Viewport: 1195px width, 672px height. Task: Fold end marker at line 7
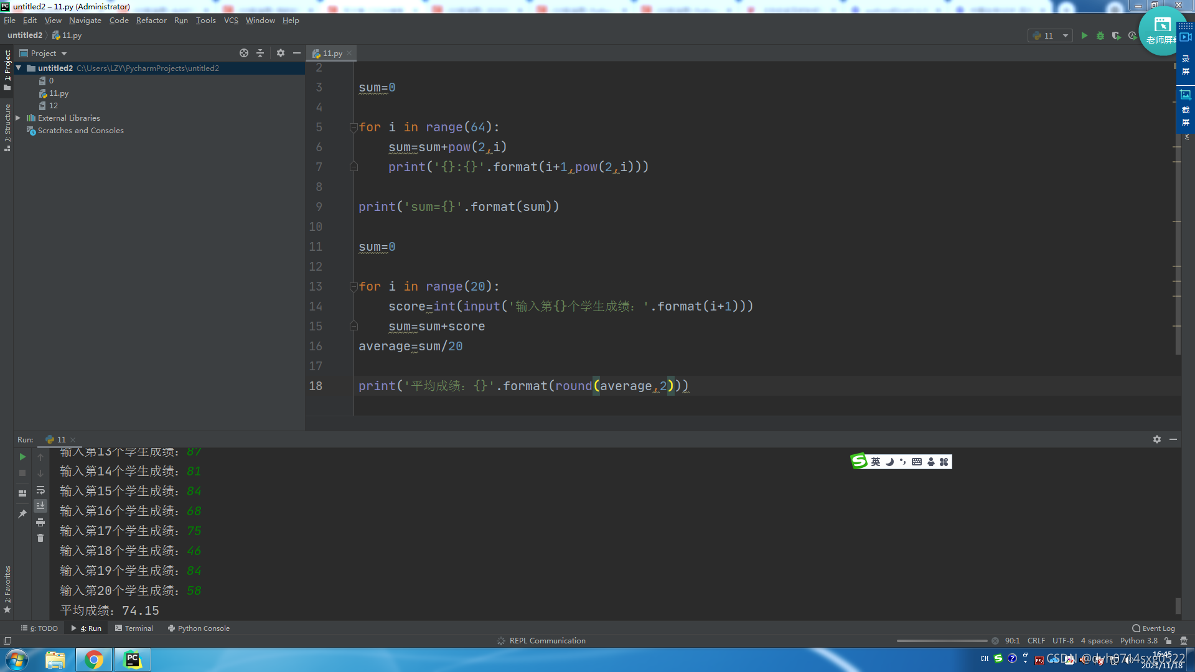click(354, 167)
